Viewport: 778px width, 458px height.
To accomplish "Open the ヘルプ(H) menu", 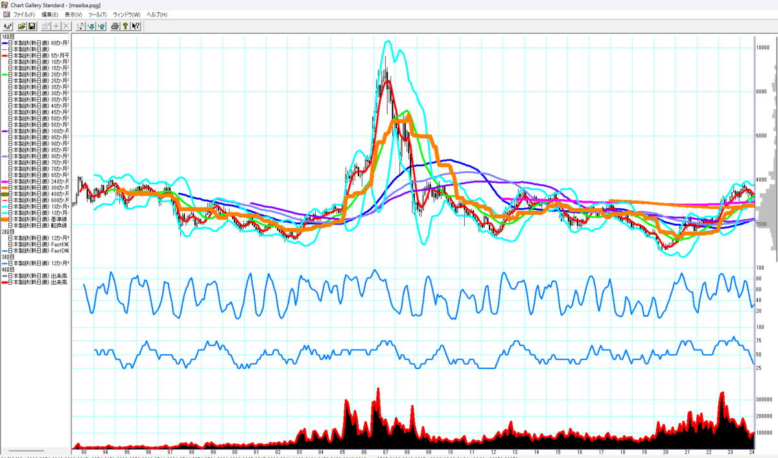I will tap(157, 14).
